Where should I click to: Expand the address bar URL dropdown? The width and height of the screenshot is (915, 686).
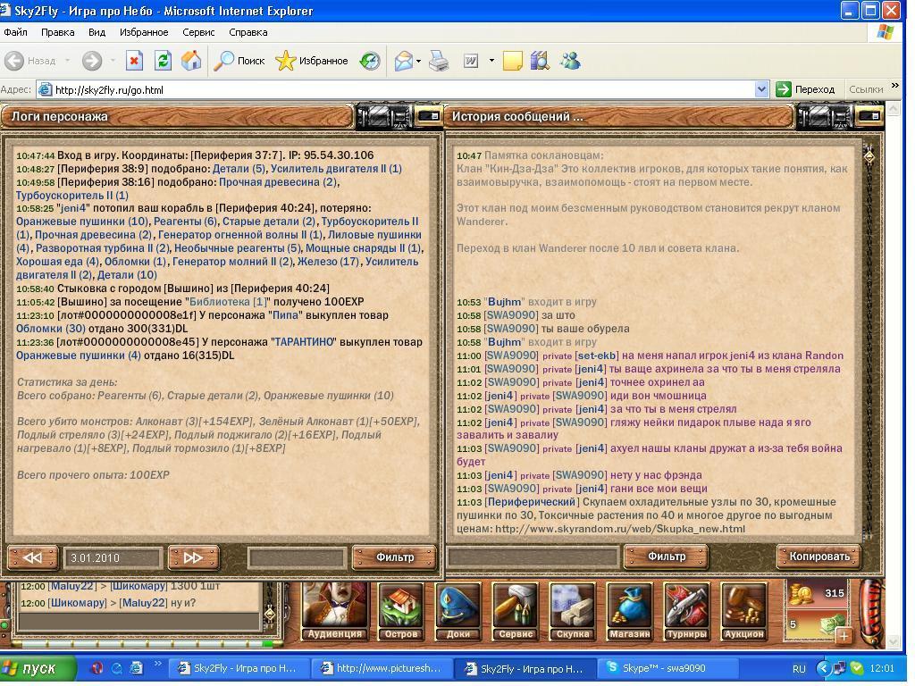click(x=761, y=89)
